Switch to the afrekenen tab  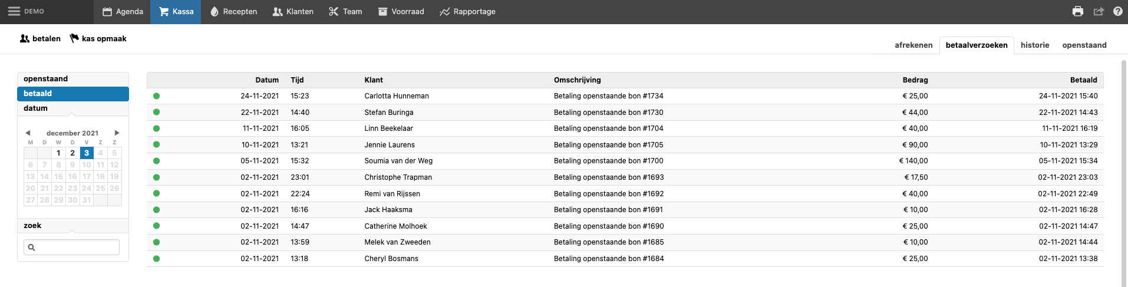tap(913, 45)
